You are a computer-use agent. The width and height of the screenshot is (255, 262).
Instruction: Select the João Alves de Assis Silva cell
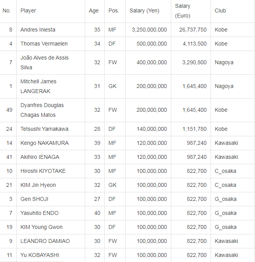(44, 62)
